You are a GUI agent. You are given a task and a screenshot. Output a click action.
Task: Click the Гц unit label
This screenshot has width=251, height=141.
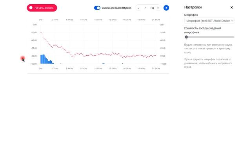point(152,8)
